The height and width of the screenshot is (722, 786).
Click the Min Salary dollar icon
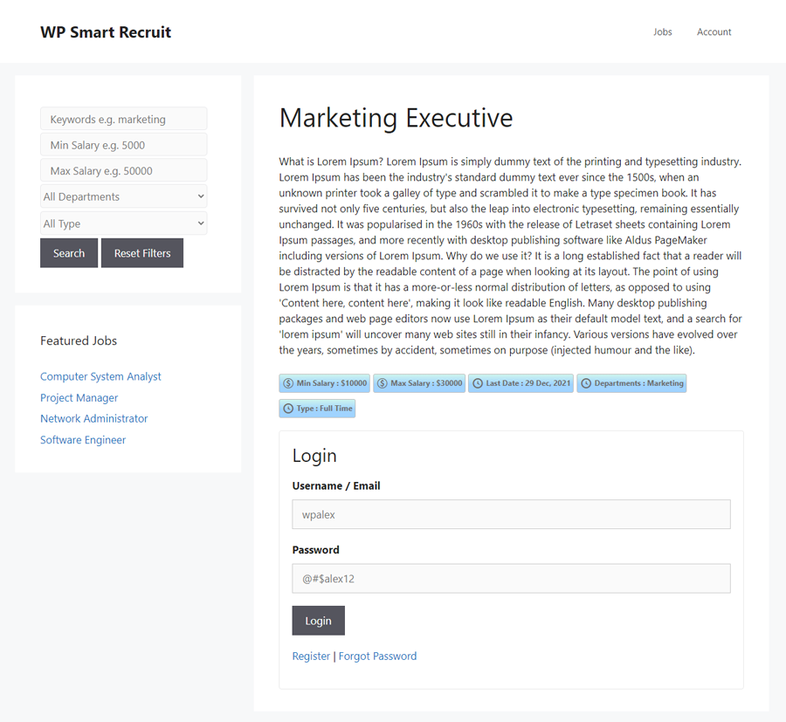point(288,383)
